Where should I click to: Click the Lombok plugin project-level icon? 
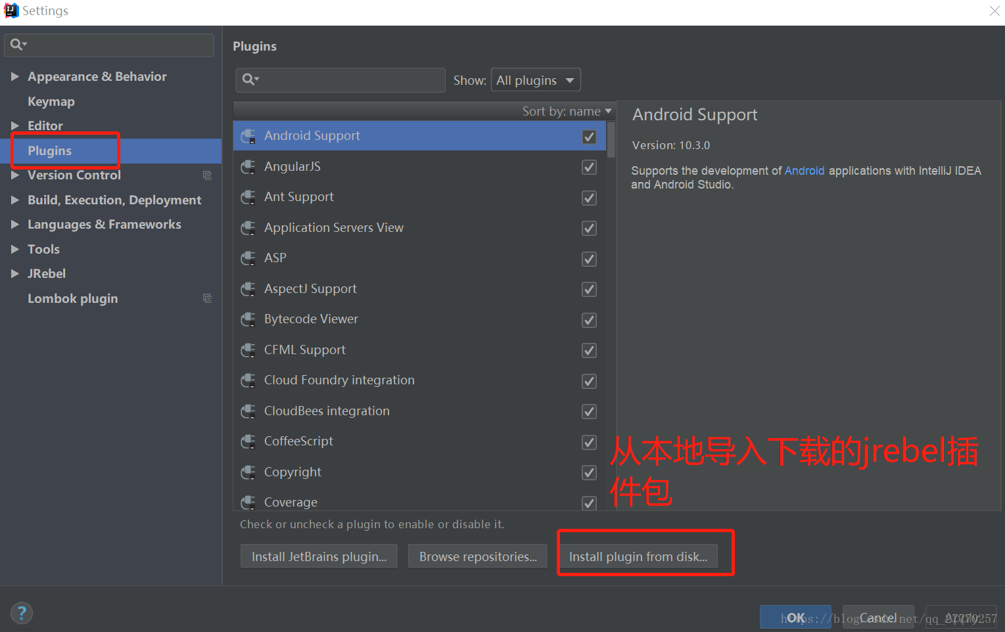tap(207, 298)
